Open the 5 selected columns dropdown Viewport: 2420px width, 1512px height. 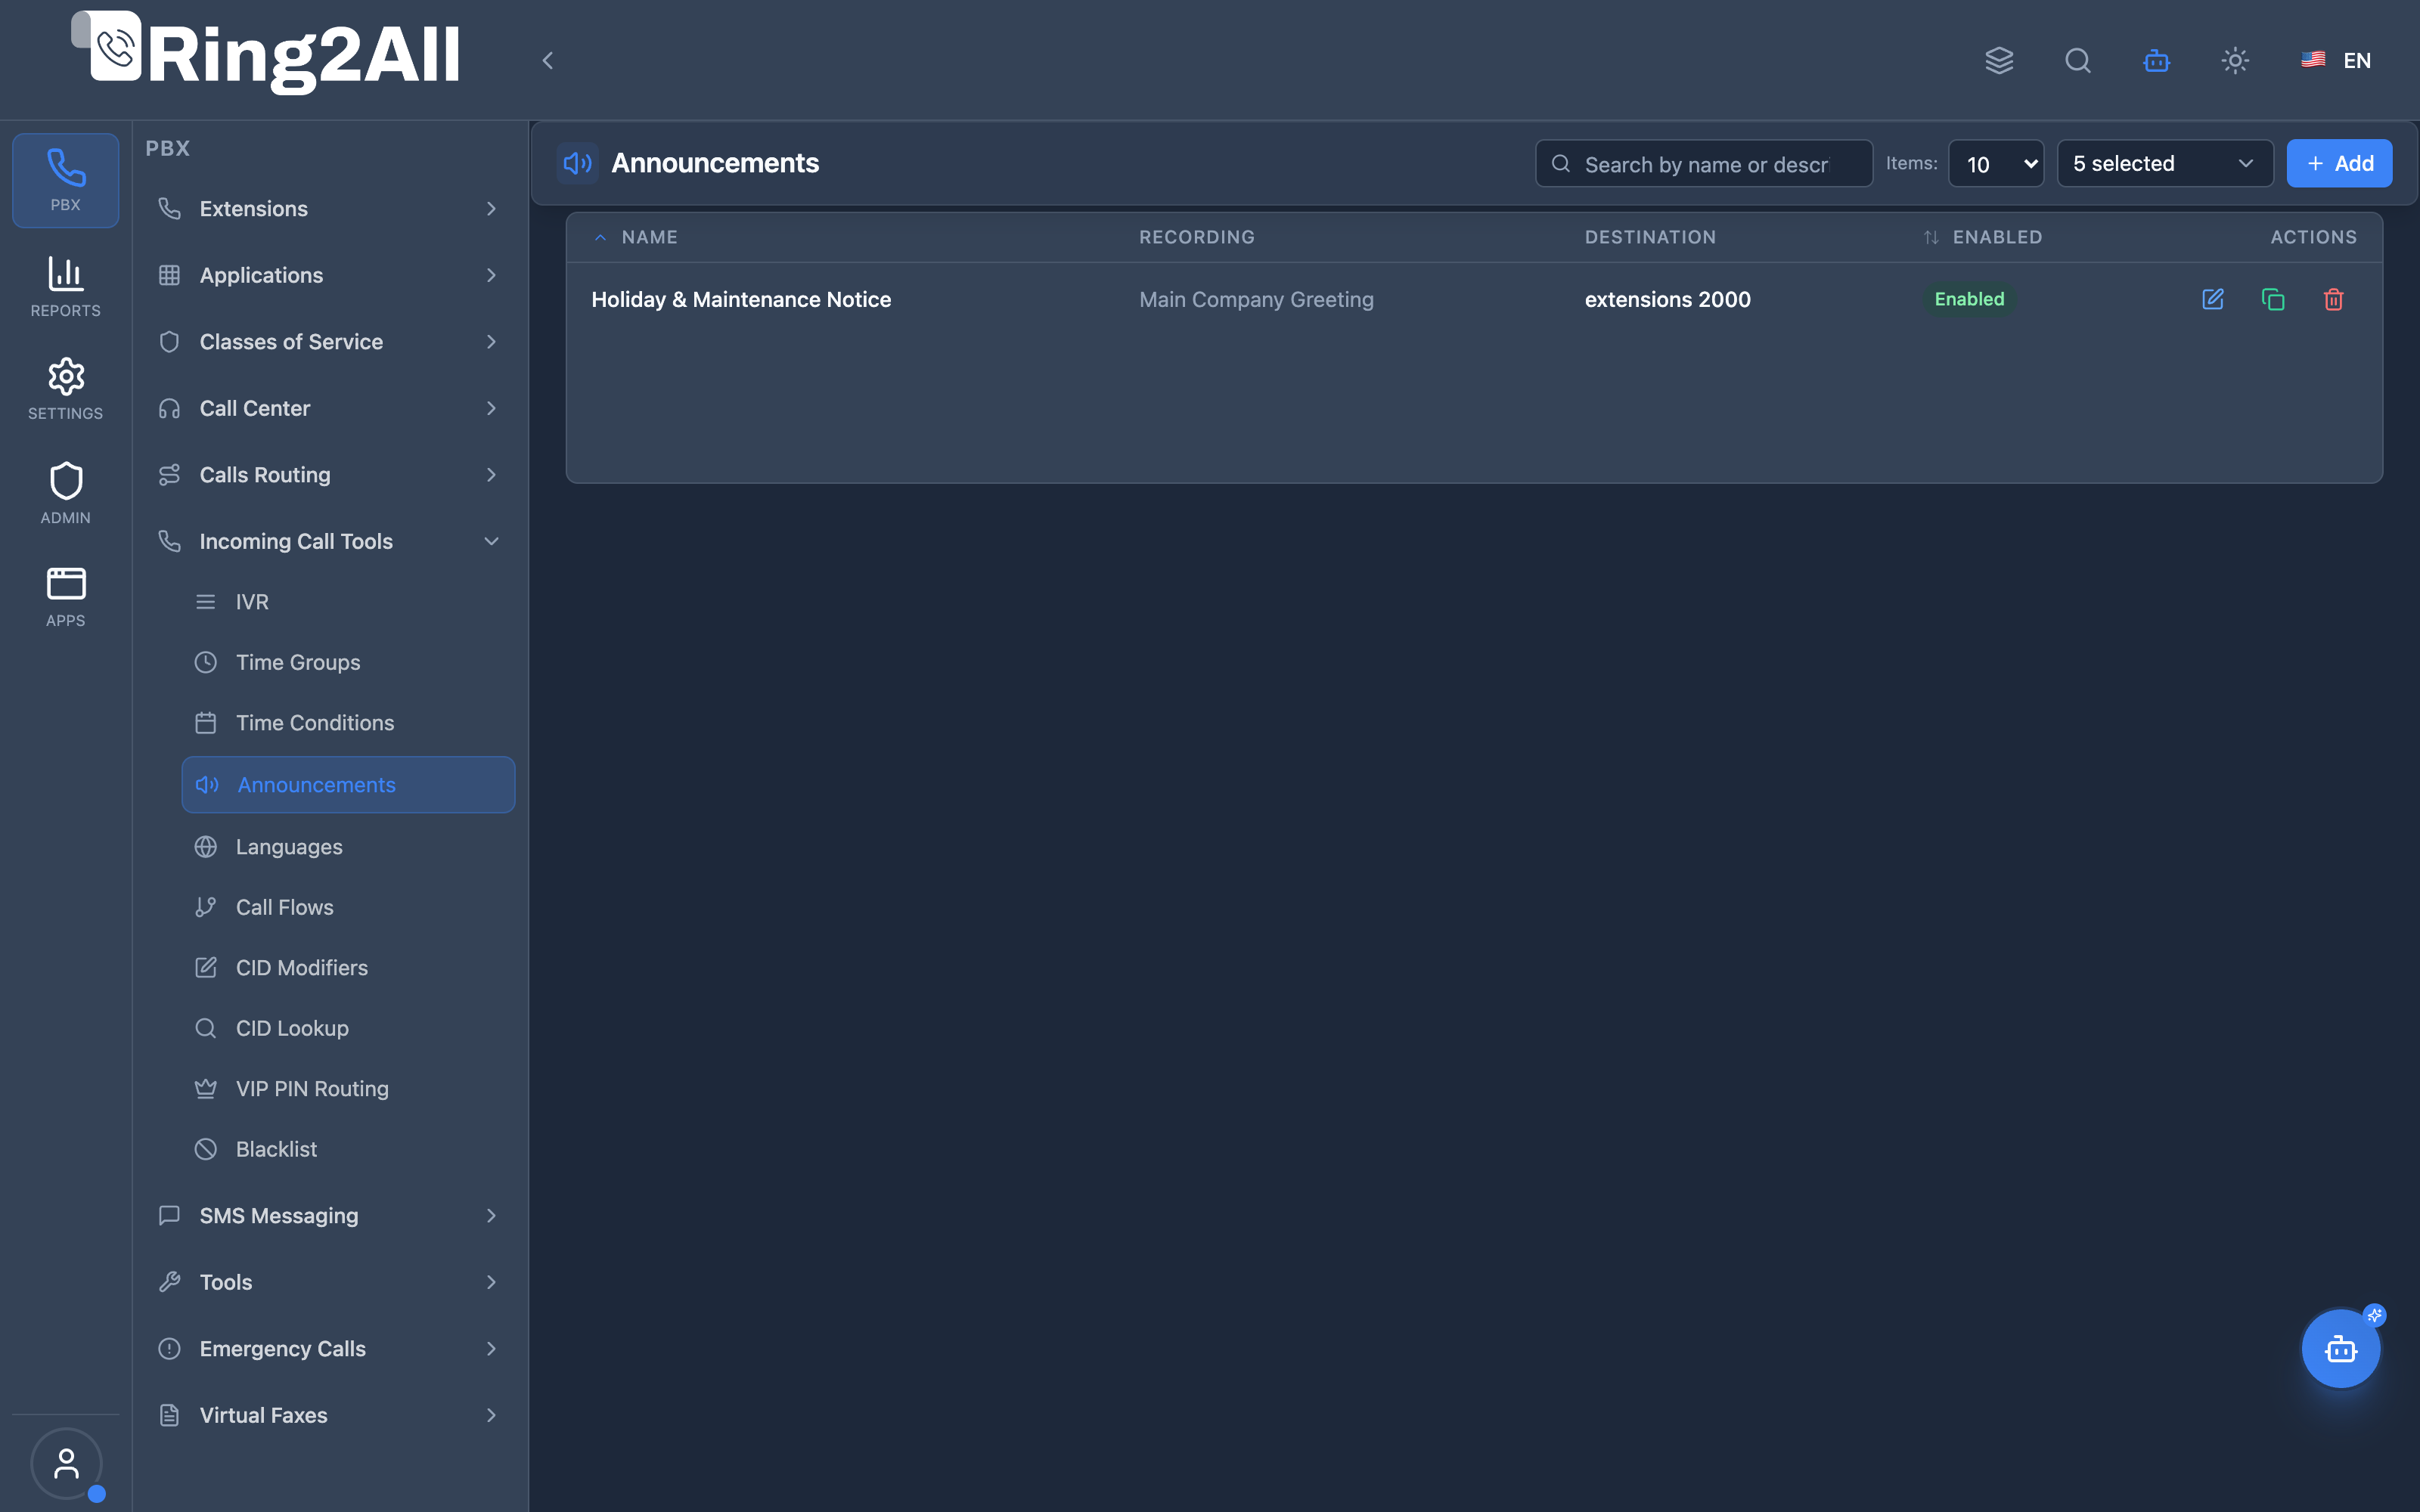[x=2165, y=163]
